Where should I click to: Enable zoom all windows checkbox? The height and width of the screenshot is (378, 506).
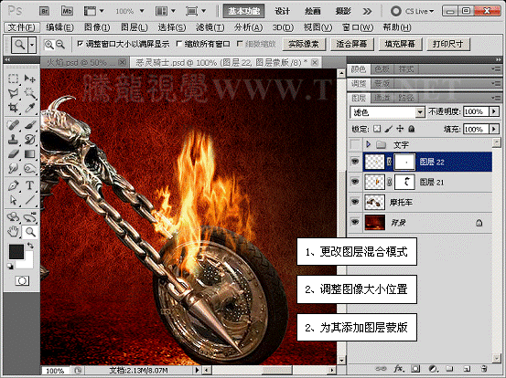(179, 44)
